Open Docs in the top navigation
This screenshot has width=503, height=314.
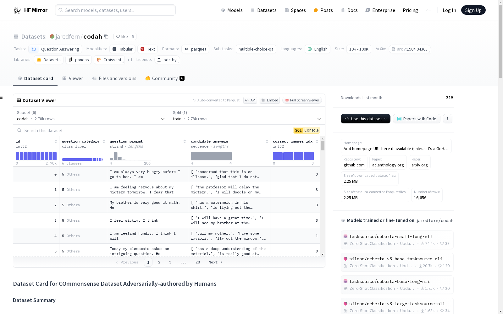pyautogui.click(x=349, y=10)
